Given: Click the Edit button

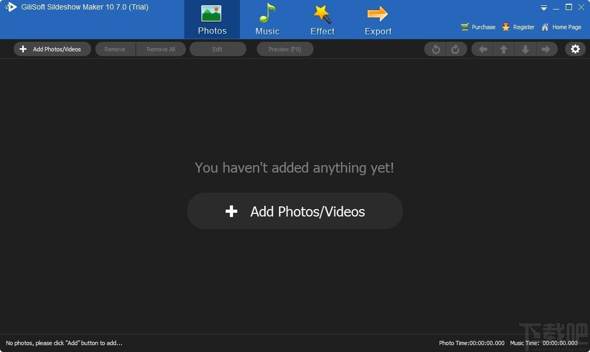Looking at the screenshot, I should 218,49.
